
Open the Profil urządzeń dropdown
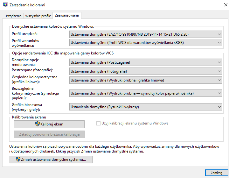point(146,34)
